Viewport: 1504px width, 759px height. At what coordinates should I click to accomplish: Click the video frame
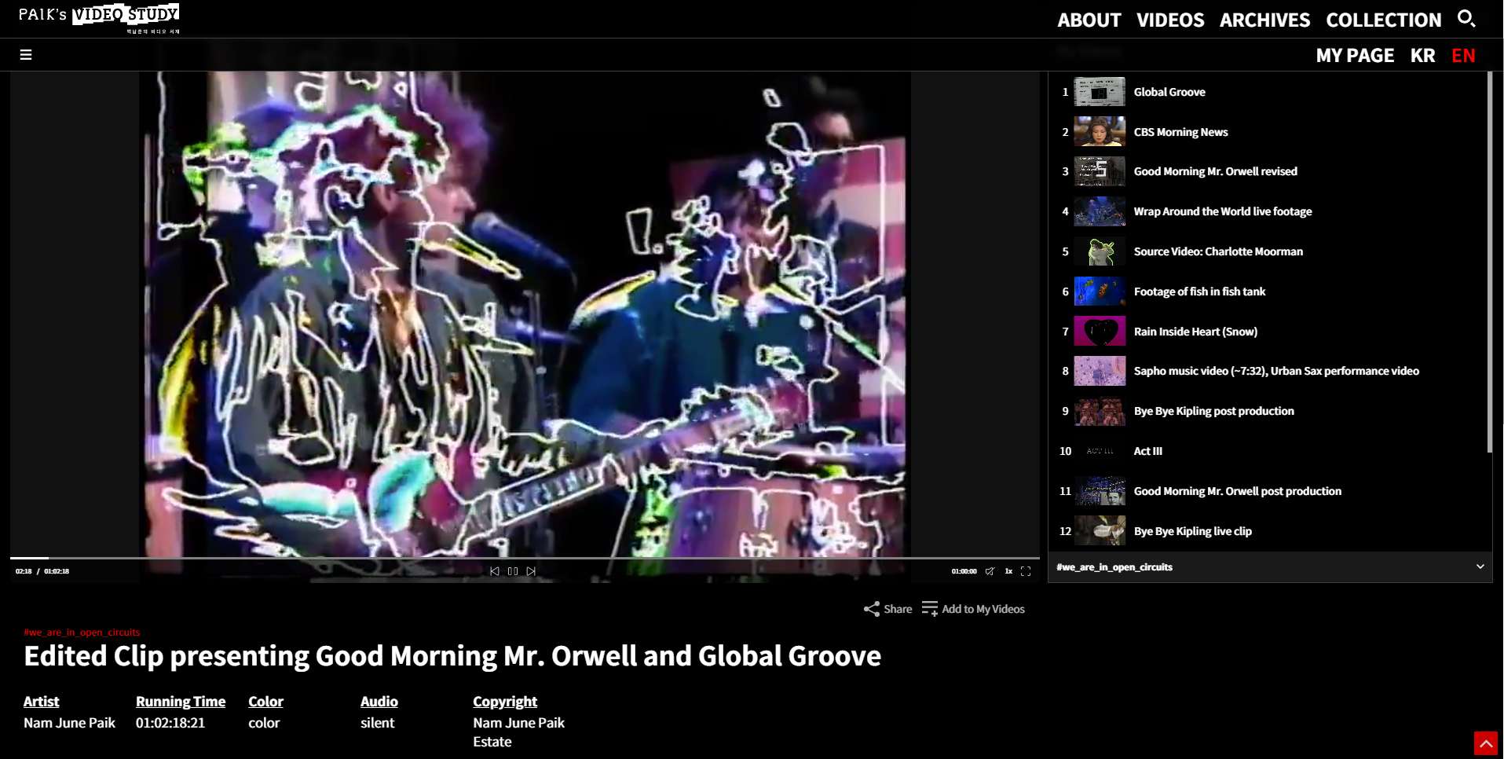coord(525,314)
